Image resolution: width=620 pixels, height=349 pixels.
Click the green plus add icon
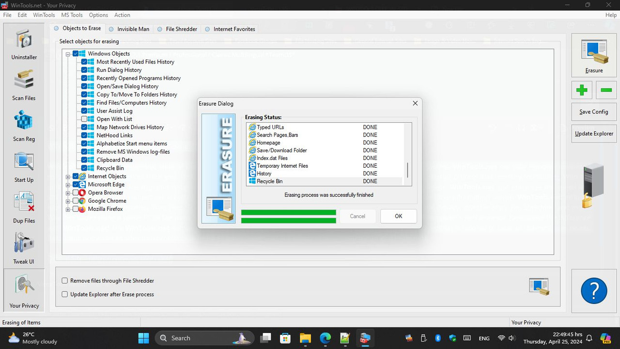point(582,90)
